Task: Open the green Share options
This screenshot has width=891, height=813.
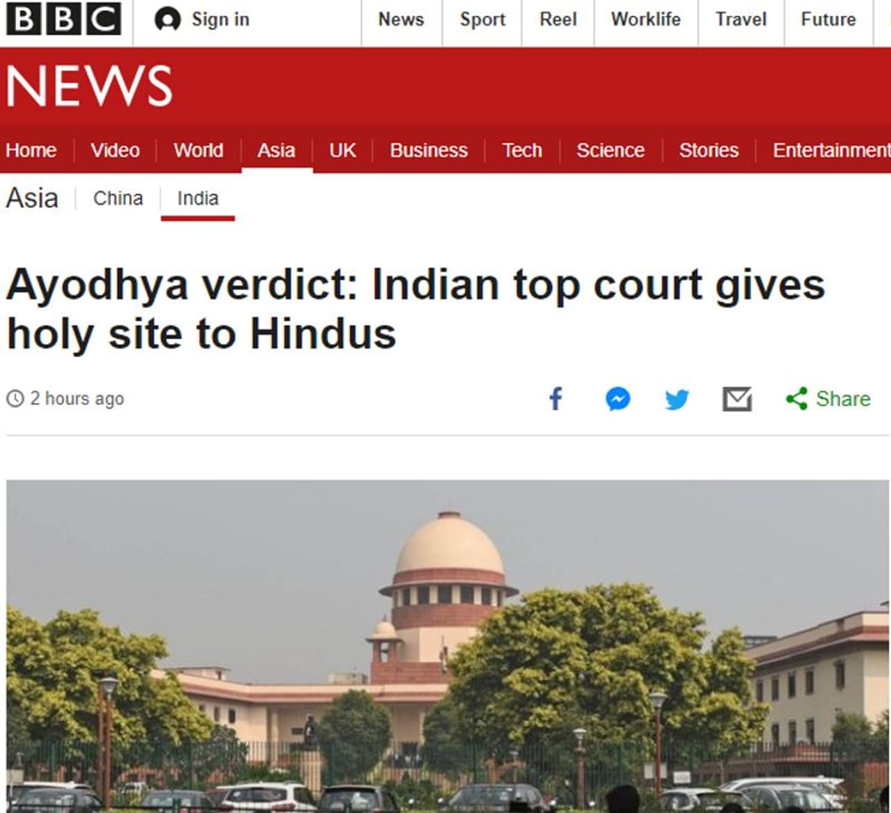Action: point(828,399)
